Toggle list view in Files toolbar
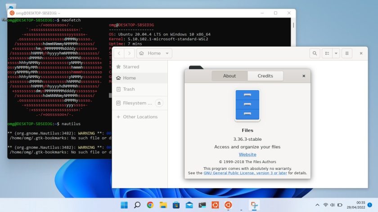Image resolution: width=378 pixels, height=212 pixels. click(x=327, y=53)
